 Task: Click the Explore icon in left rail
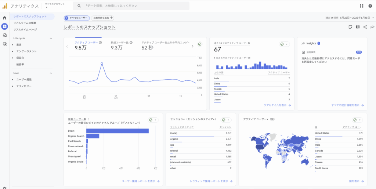4,35
